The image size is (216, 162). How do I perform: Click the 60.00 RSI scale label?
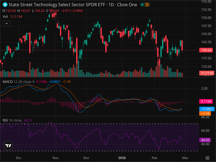tap(205, 131)
